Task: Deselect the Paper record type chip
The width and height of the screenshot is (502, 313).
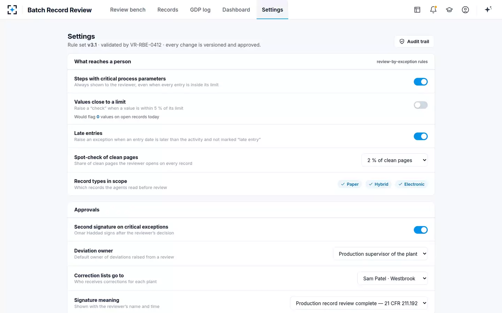Action: [x=350, y=184]
